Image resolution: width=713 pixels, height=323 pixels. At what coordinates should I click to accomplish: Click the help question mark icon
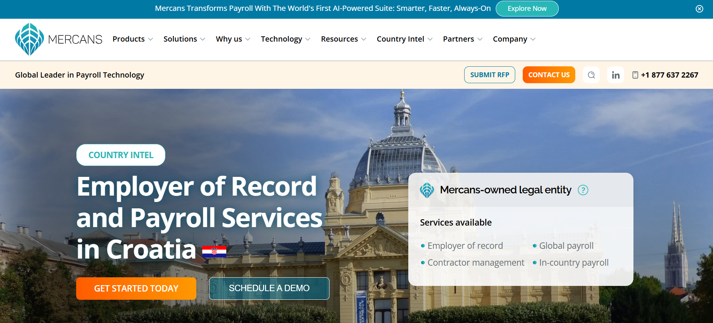[583, 190]
